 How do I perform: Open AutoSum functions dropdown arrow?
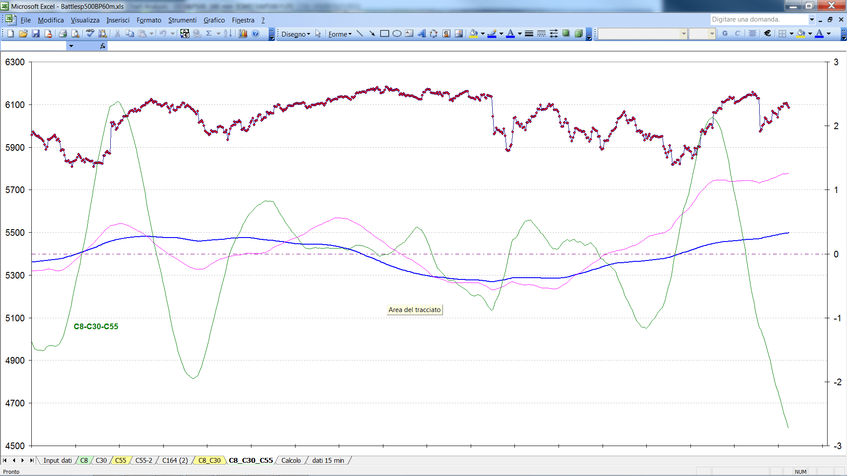(x=218, y=33)
